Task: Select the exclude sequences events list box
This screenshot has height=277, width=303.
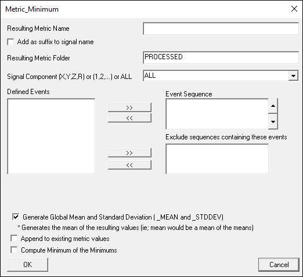Action: [x=217, y=159]
